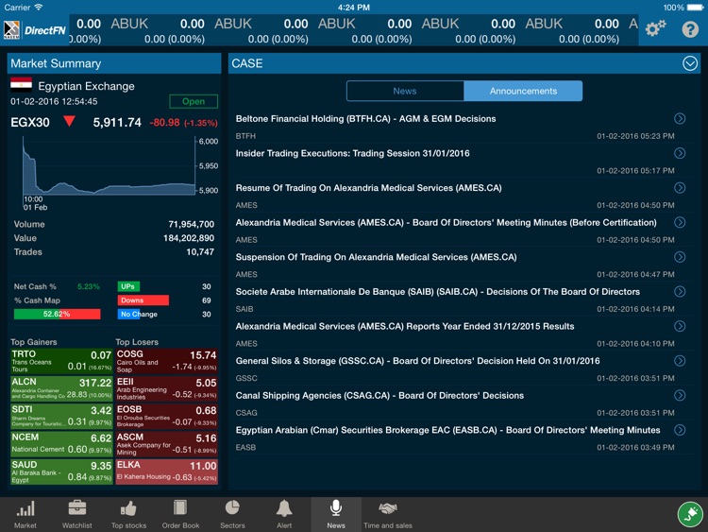Screen dimensions: 708x532
Task: Open arrow for General Silos & Storage
Action: 680,361
